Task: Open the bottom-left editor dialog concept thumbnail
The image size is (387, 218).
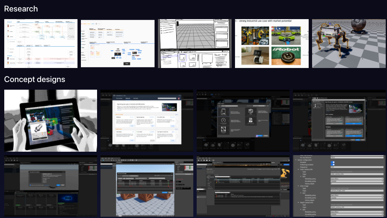Action: coord(51,186)
